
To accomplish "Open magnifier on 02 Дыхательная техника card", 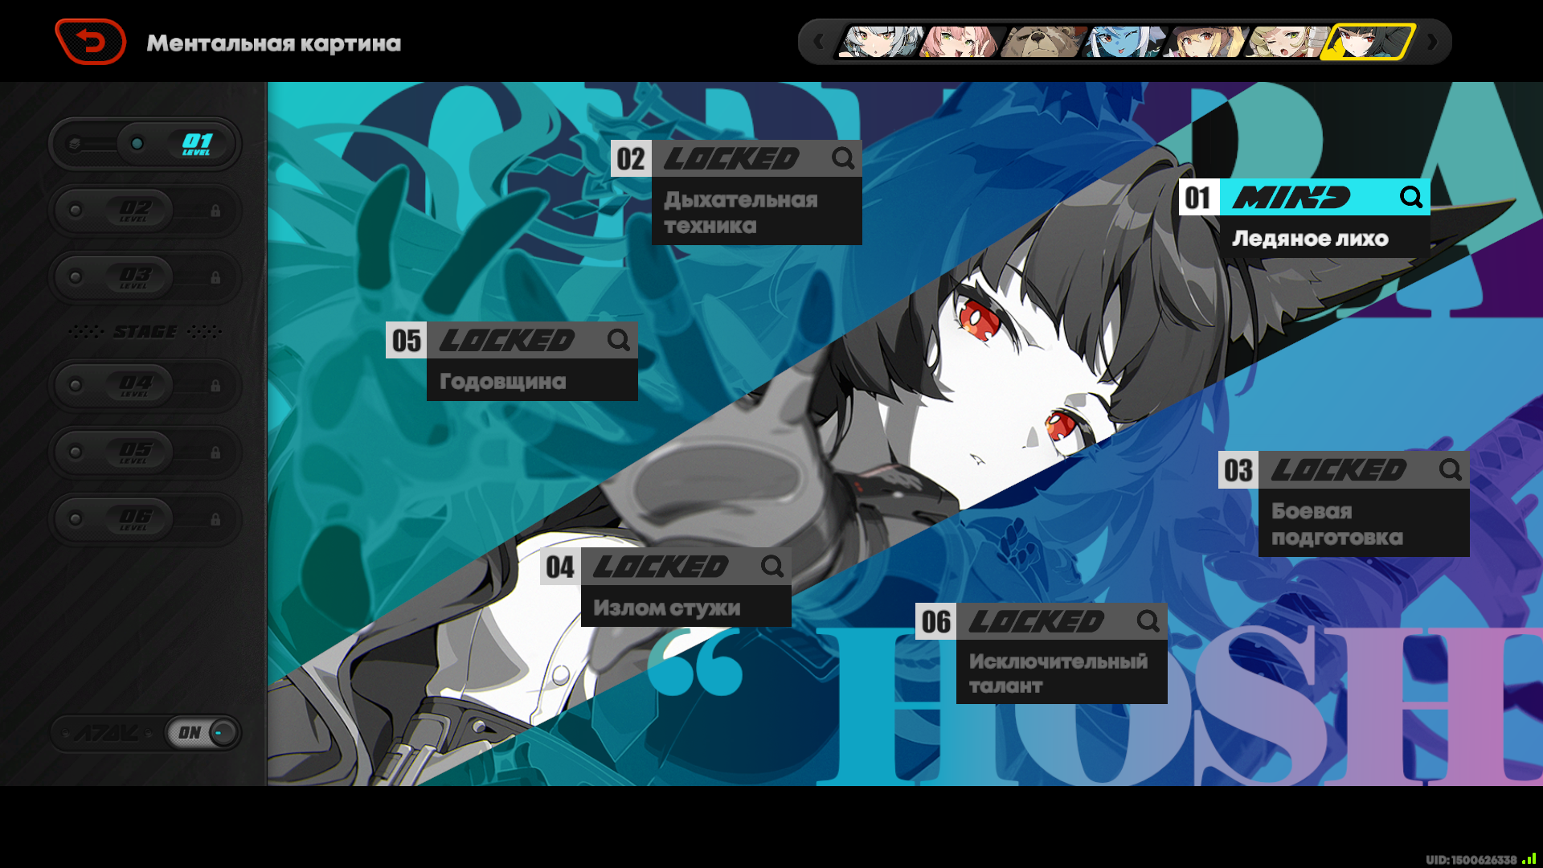I will click(x=843, y=158).
